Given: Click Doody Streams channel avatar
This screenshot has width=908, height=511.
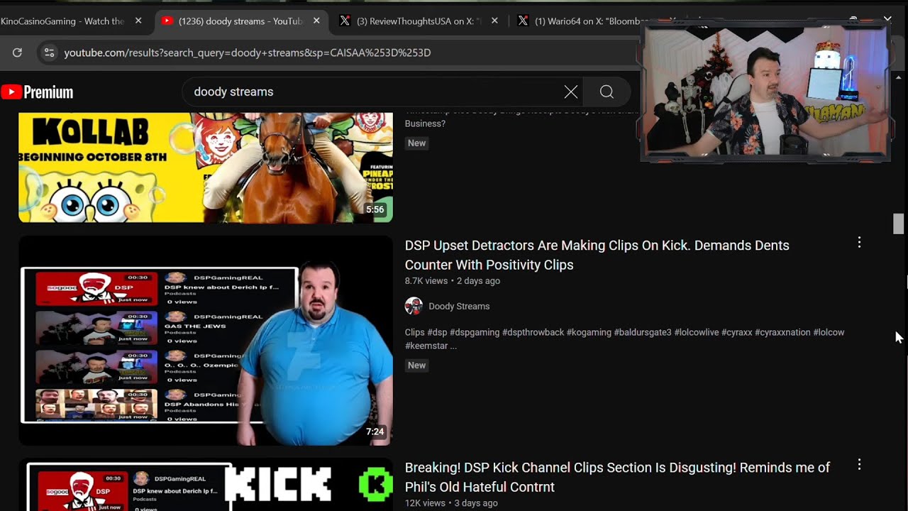Looking at the screenshot, I should (x=414, y=307).
